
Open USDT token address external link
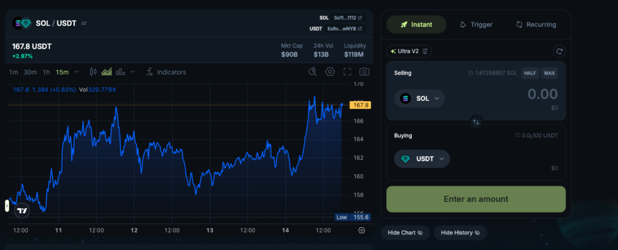tap(345, 29)
